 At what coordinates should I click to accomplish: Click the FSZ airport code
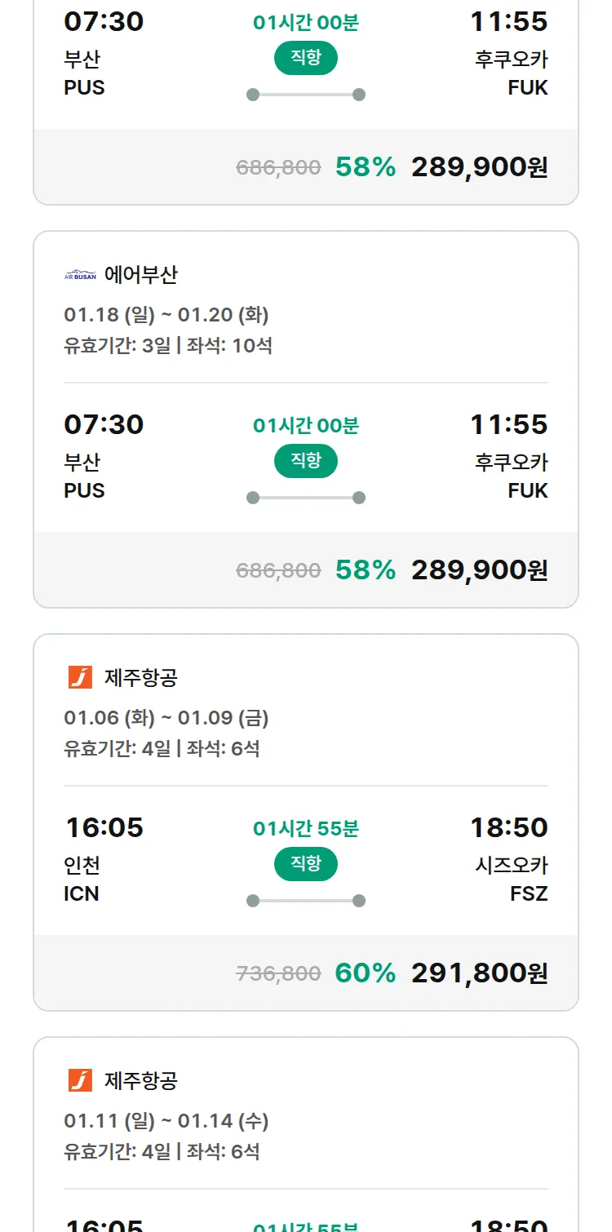pos(529,893)
